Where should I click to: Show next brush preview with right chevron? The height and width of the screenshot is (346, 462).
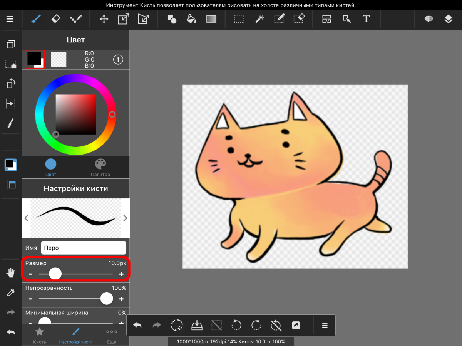[x=125, y=218]
